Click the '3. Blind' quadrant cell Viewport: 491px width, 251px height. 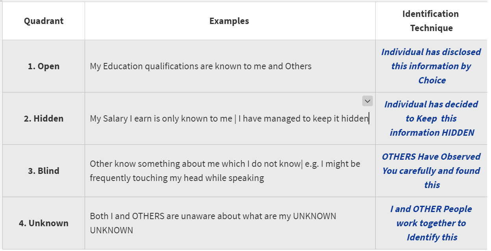pos(44,171)
